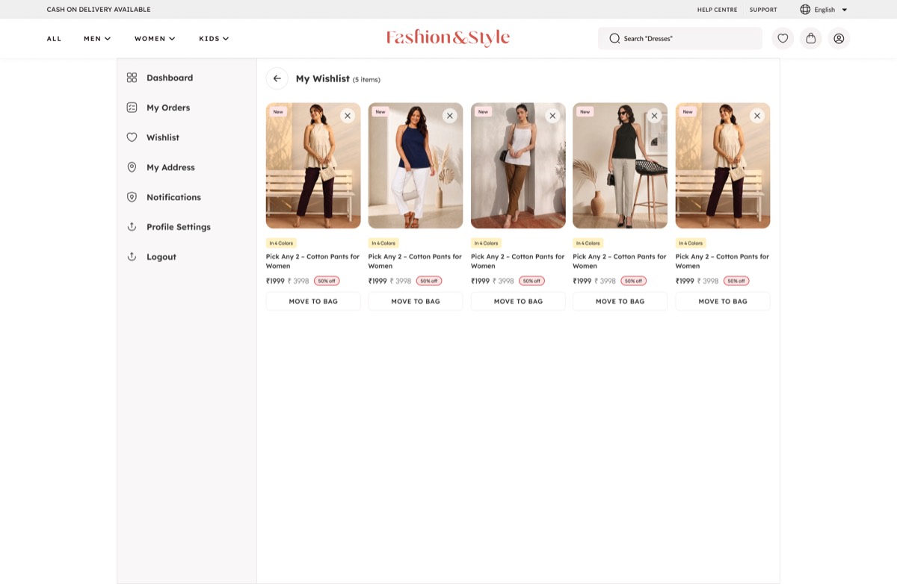Open wishlist via header heart icon

coord(783,38)
